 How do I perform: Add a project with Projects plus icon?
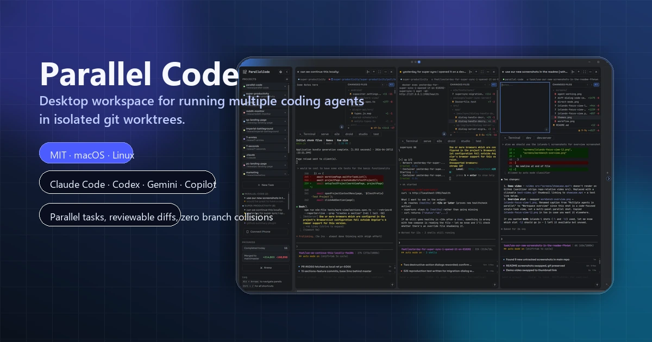click(287, 79)
